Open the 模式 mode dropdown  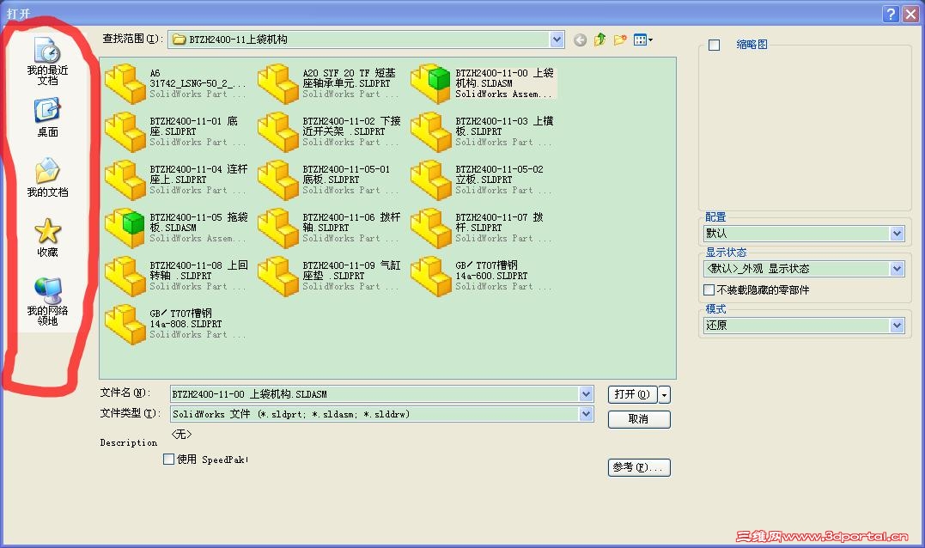coord(897,325)
